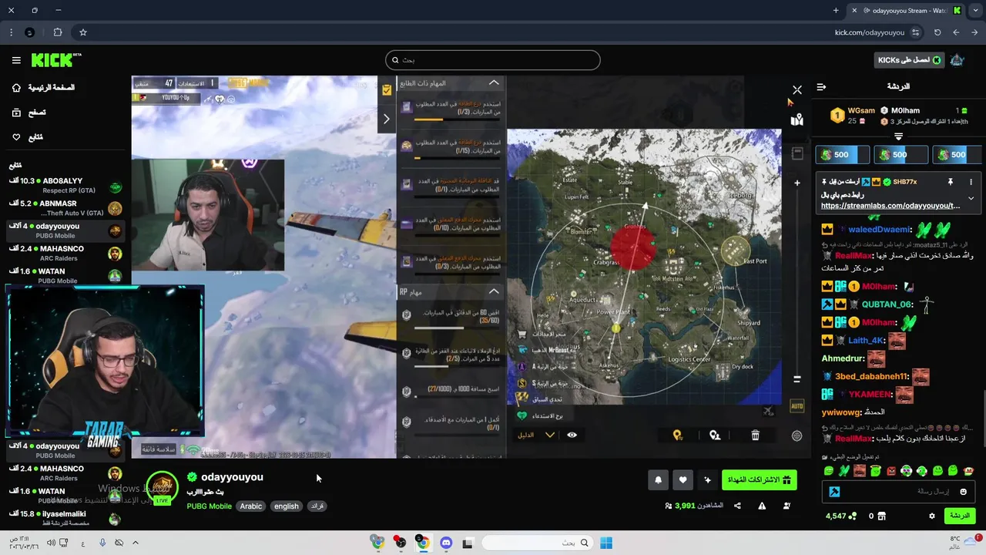Click waleedDwaemi username in chat

tap(880, 230)
